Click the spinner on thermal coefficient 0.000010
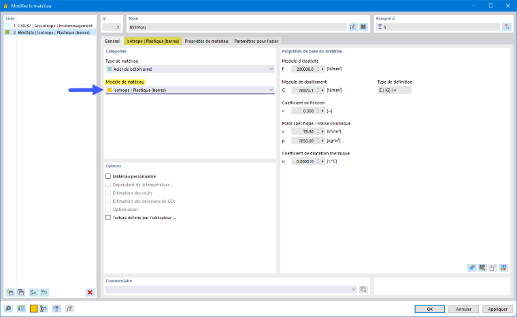 coord(318,161)
